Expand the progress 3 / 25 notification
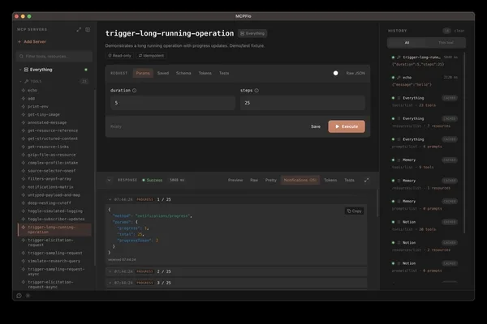Screen dimensions: 487x324 pyautogui.click(x=110, y=283)
